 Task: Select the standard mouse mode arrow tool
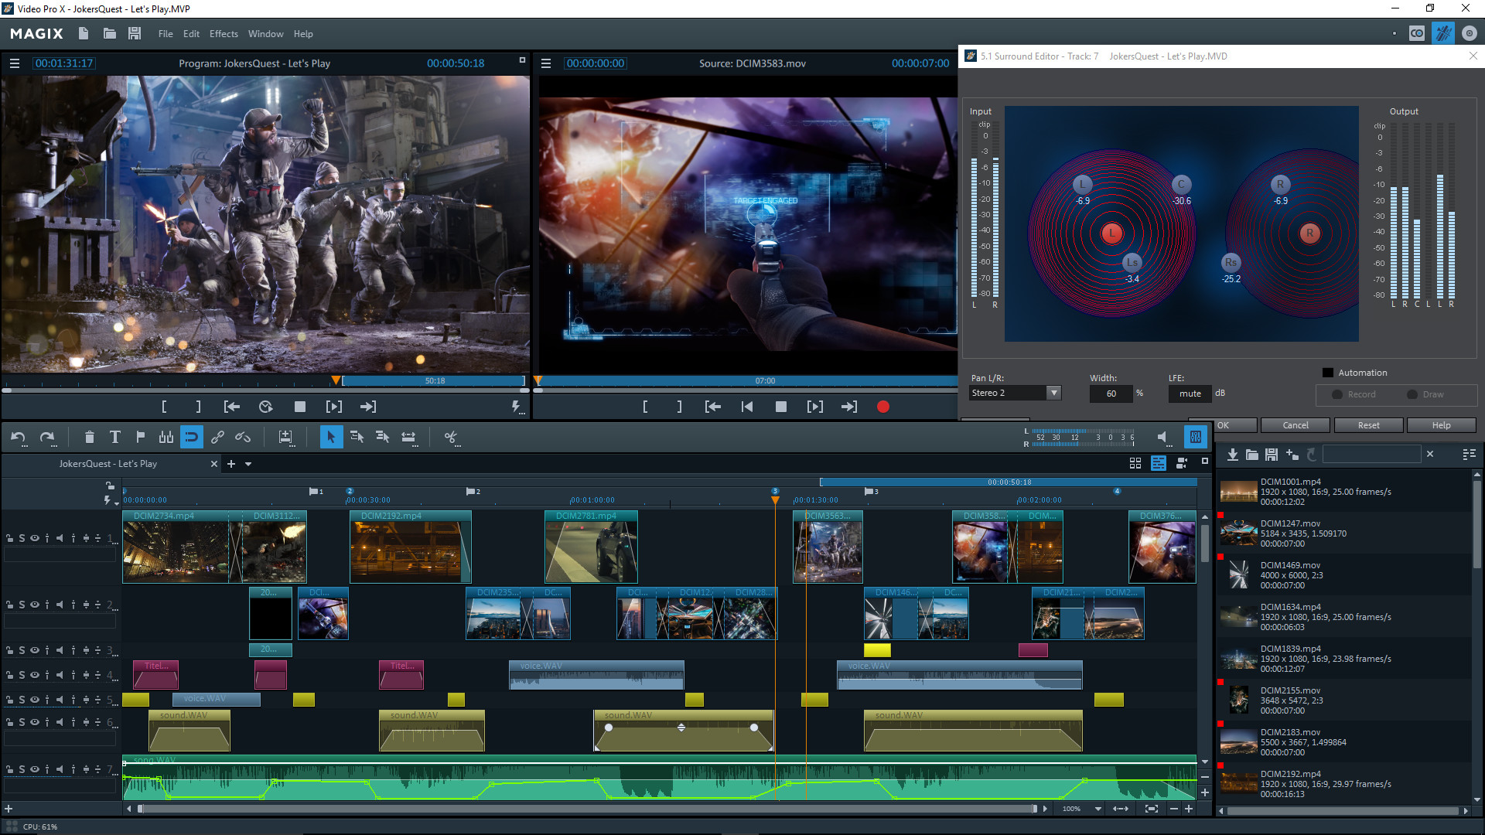(331, 437)
